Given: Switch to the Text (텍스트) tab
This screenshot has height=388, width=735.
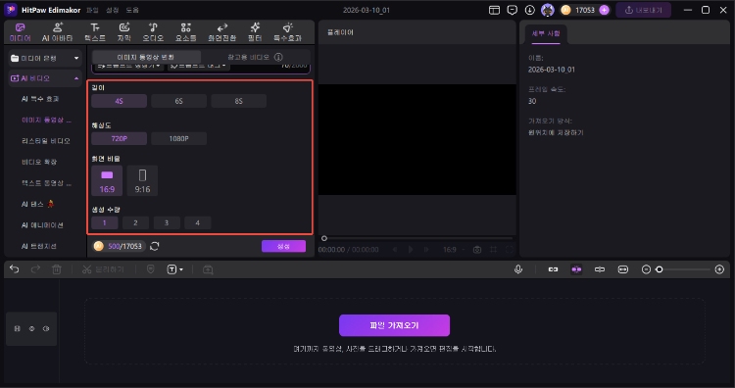Looking at the screenshot, I should pos(95,32).
